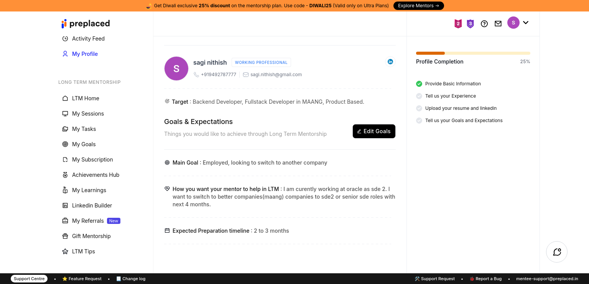Expand the account dropdown chevron
The width and height of the screenshot is (589, 284).
click(526, 23)
